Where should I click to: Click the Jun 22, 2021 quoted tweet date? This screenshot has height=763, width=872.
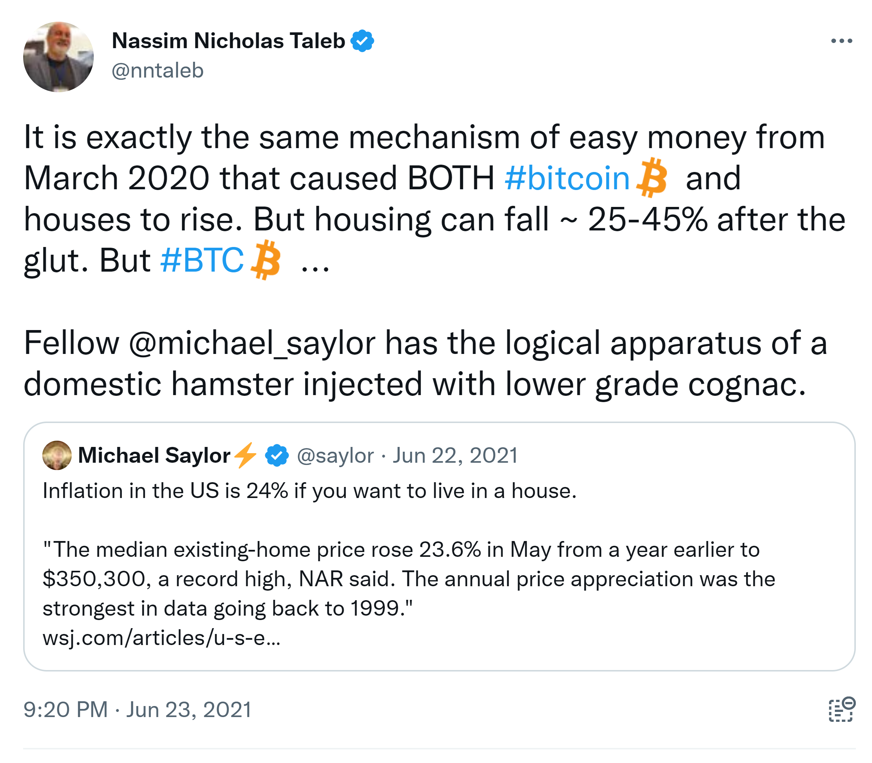click(455, 456)
